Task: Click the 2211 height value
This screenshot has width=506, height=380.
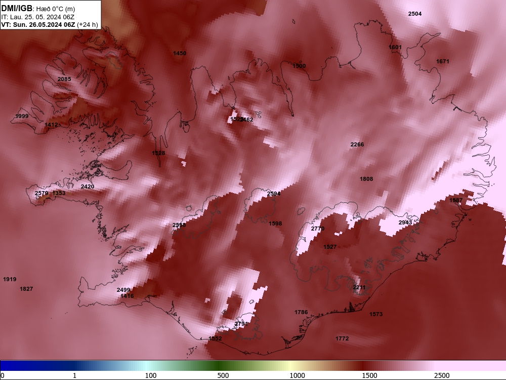Action: (359, 288)
